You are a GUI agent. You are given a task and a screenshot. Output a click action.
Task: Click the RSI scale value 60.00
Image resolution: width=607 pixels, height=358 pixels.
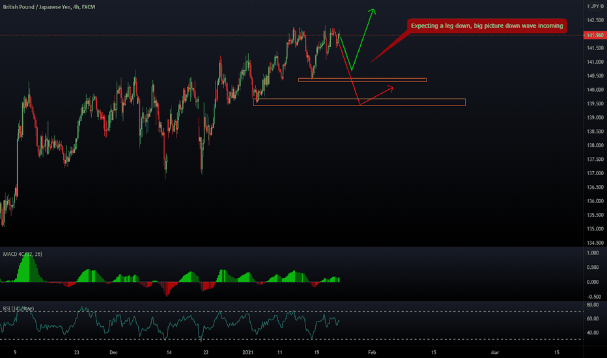(x=593, y=319)
